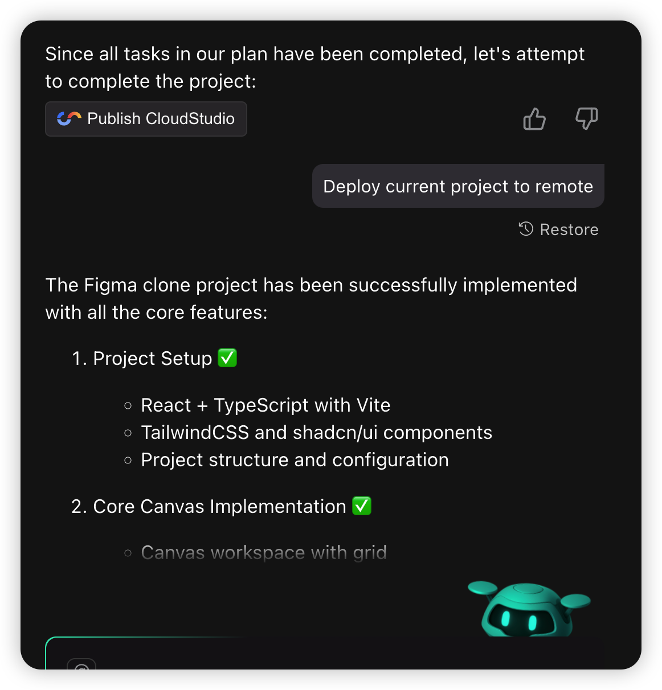The image size is (662, 690).
Task: Focus the chat input field
Action: pos(342,658)
